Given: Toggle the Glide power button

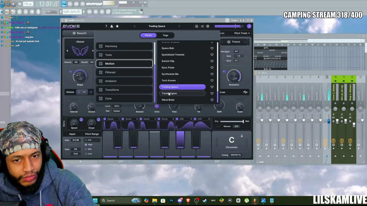Looking at the screenshot, I should 157,106.
